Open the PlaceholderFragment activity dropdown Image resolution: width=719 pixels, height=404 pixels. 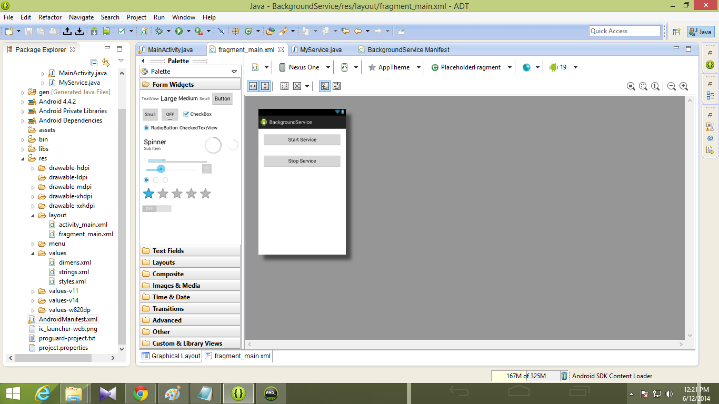click(x=472, y=67)
